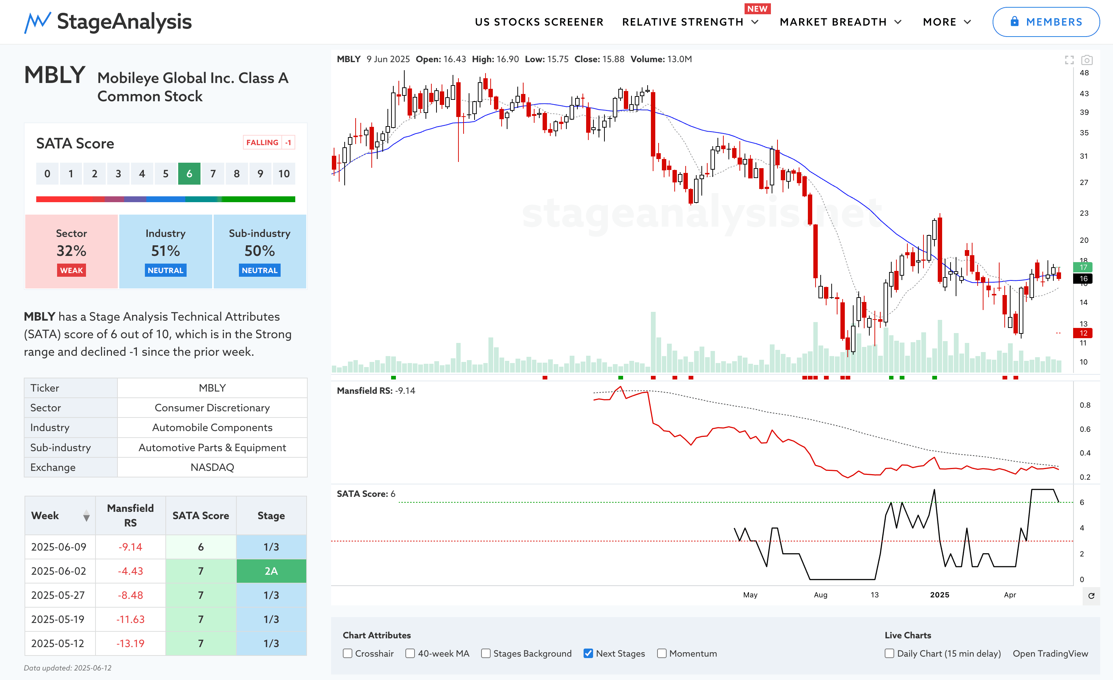This screenshot has width=1113, height=680.
Task: Click the Industry 51% Neutral tile
Action: click(165, 251)
